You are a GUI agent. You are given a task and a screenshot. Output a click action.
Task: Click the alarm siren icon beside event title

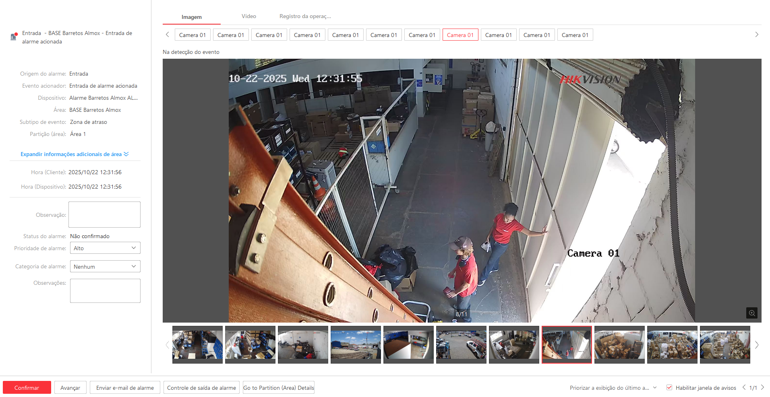[14, 37]
